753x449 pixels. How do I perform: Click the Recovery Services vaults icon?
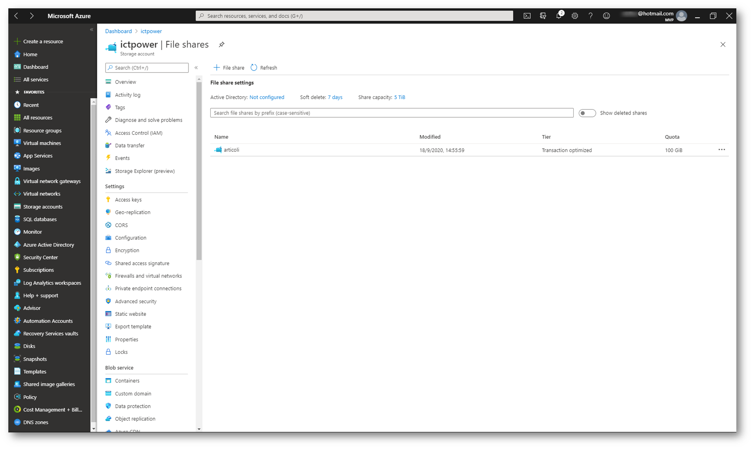click(17, 333)
